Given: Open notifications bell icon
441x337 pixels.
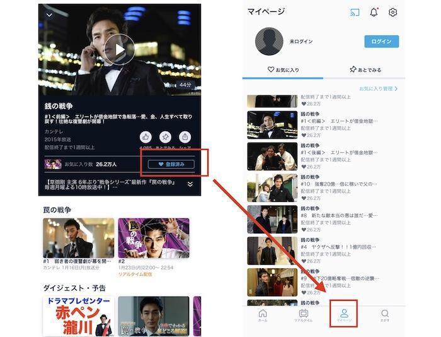Looking at the screenshot, I should tap(374, 12).
